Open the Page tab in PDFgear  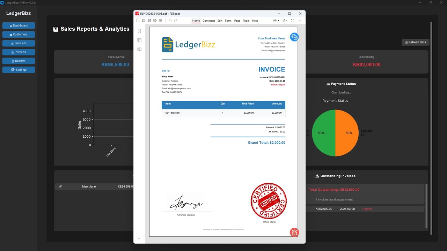(x=237, y=21)
